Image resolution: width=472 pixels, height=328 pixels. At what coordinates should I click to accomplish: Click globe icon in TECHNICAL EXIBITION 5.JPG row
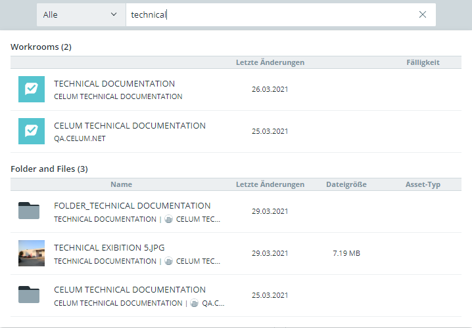(x=168, y=261)
